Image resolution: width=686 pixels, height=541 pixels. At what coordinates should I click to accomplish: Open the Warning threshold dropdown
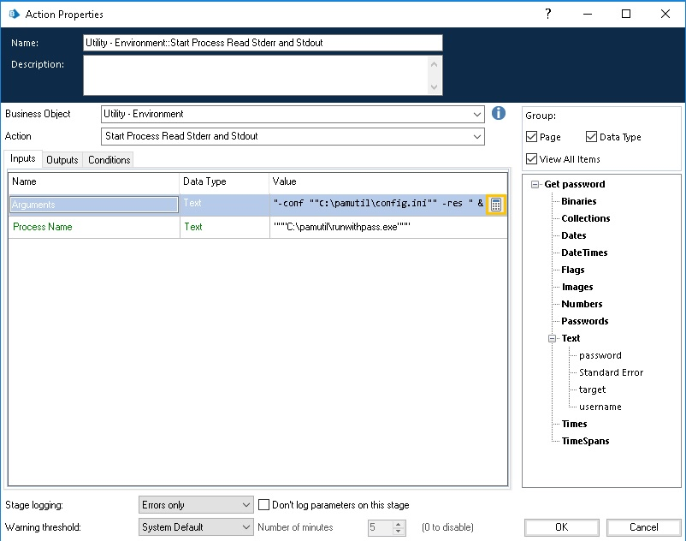click(245, 527)
